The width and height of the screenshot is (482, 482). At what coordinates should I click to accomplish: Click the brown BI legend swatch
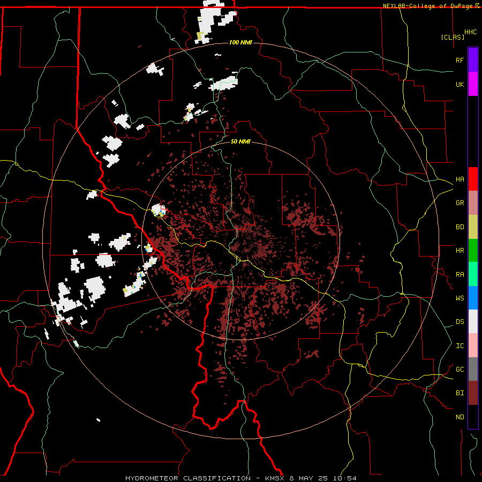tap(473, 393)
